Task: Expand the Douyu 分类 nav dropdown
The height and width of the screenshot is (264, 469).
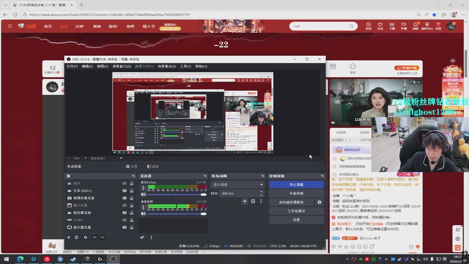Action: [x=80, y=26]
